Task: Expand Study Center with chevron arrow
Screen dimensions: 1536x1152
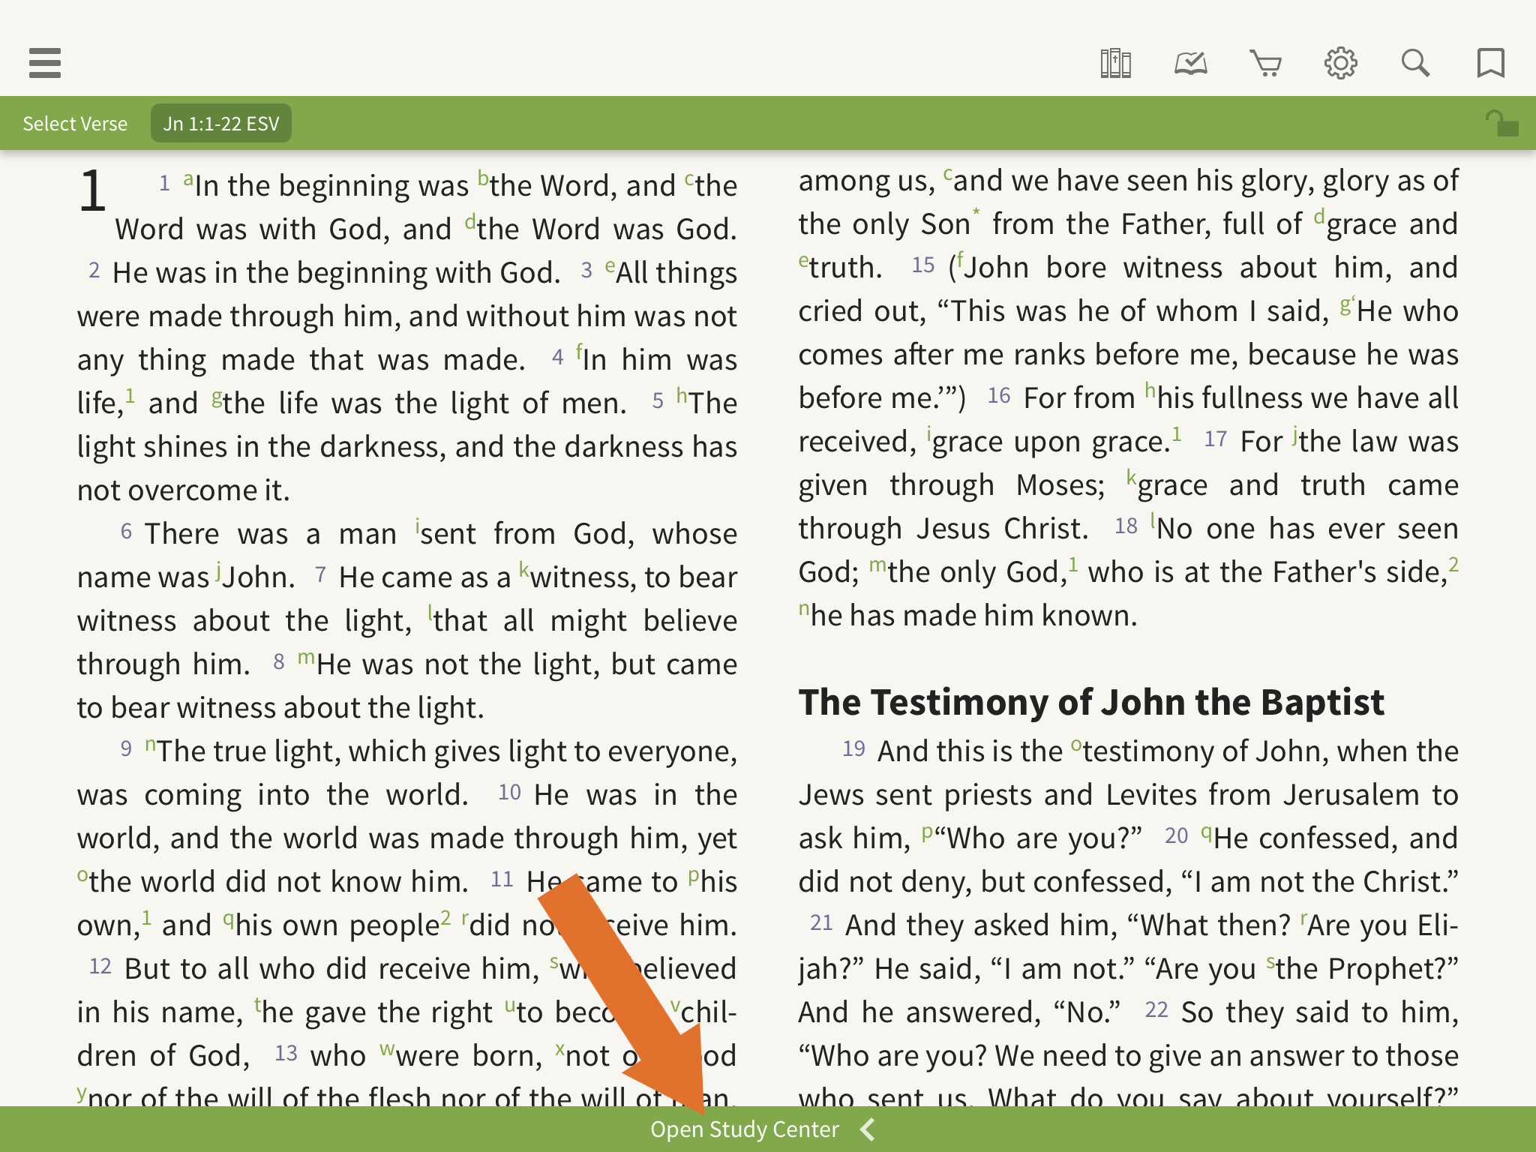Action: (x=868, y=1129)
